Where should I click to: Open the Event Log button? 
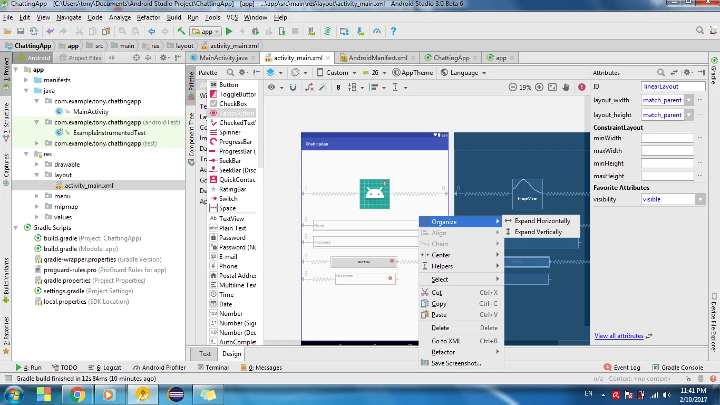(622, 368)
